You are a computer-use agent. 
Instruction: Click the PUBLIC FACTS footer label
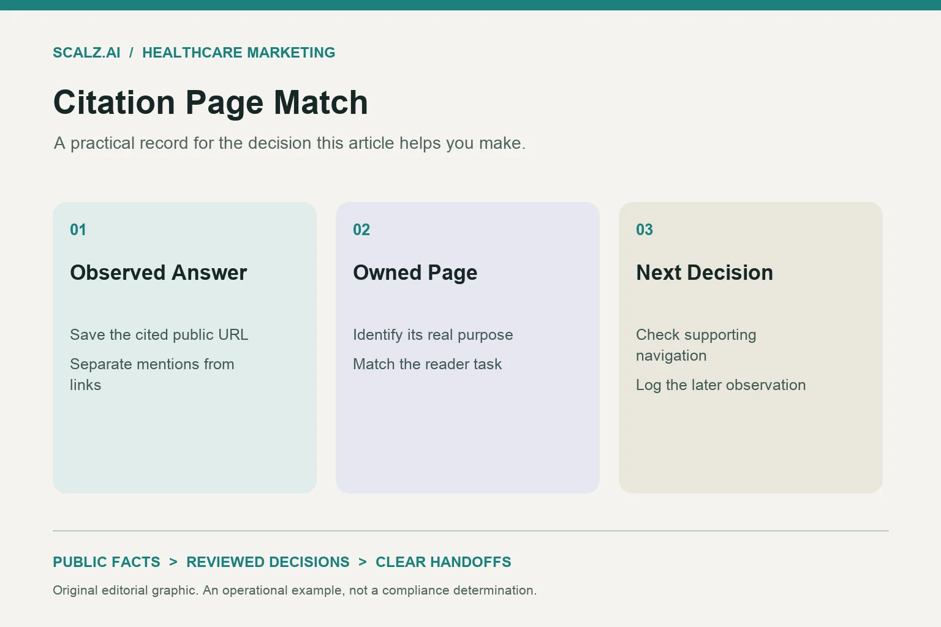click(107, 562)
